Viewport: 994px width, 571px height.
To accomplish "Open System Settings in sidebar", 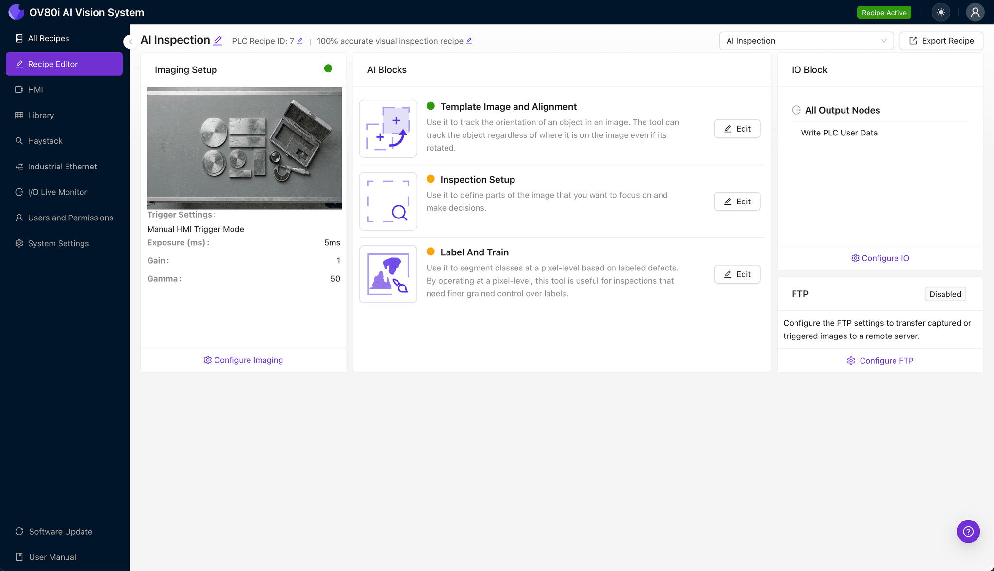I will 64,243.
